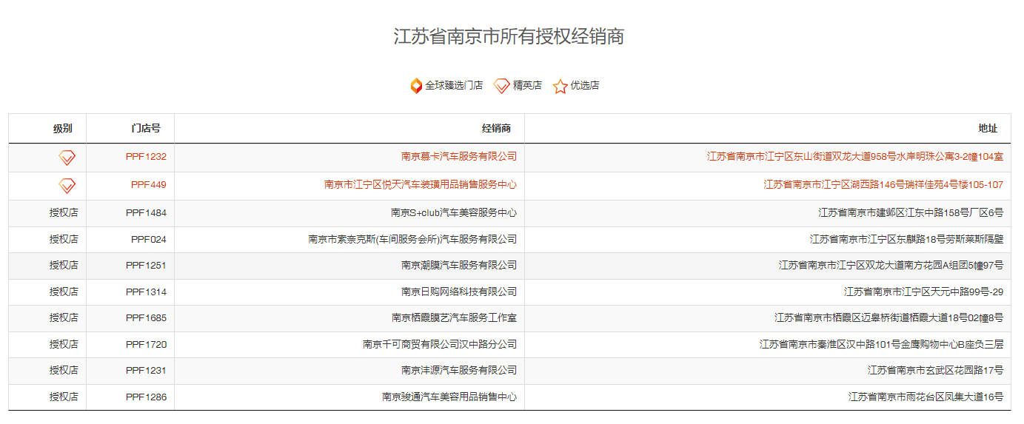This screenshot has width=1024, height=424.
Task: Click the 全球臻选门店 legend icon
Action: coord(416,86)
